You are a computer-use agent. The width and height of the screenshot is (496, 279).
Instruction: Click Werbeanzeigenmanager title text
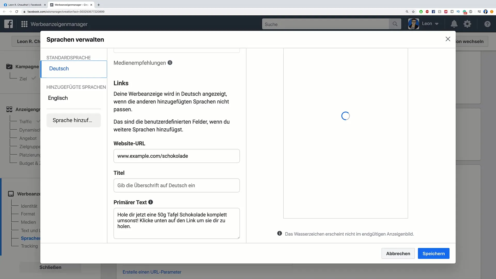[59, 24]
